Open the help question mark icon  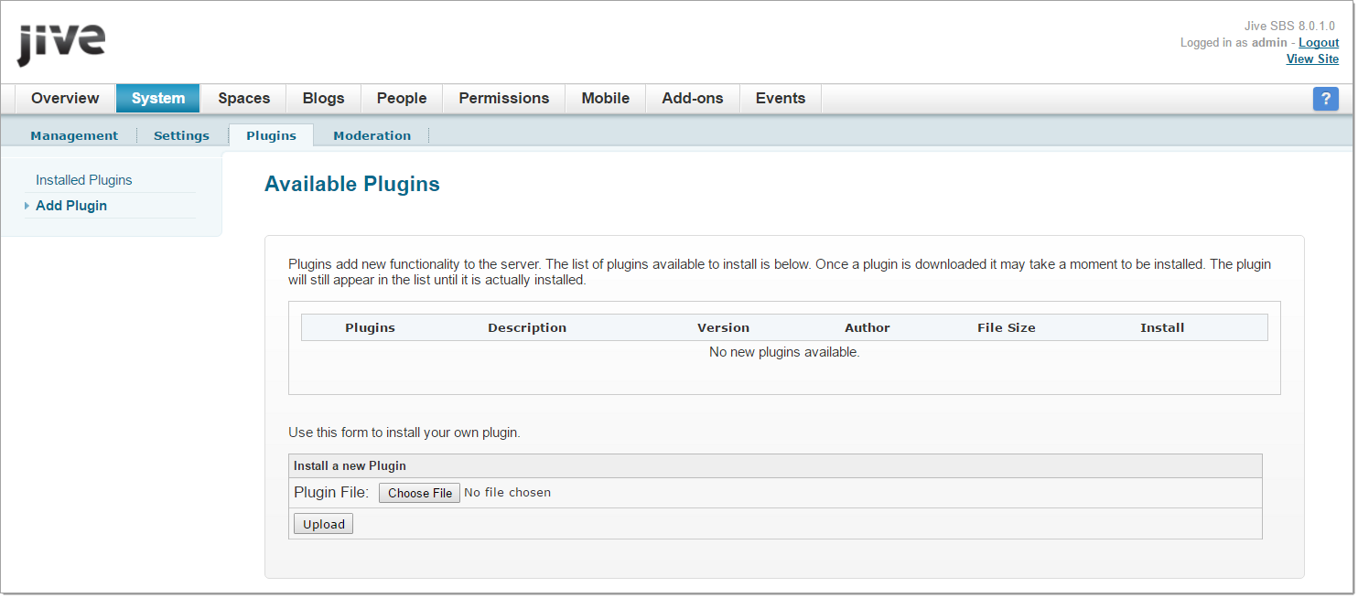coord(1326,98)
